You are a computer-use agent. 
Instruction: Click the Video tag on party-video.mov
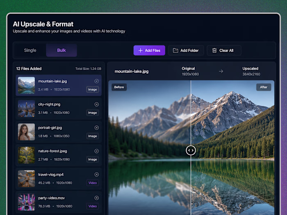(x=92, y=206)
